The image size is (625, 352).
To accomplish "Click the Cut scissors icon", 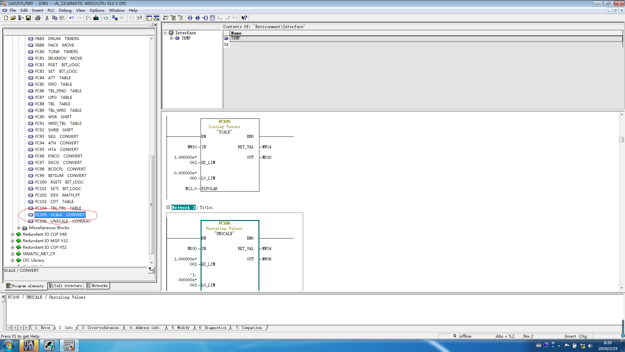I will point(47,18).
